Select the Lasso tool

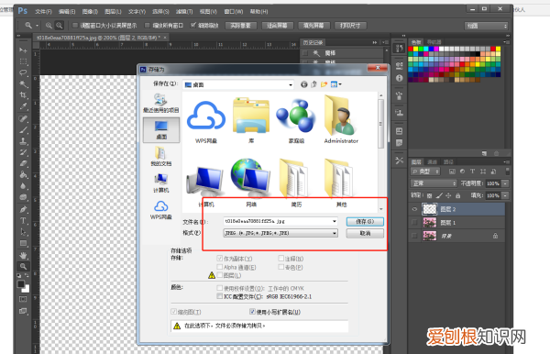23,72
